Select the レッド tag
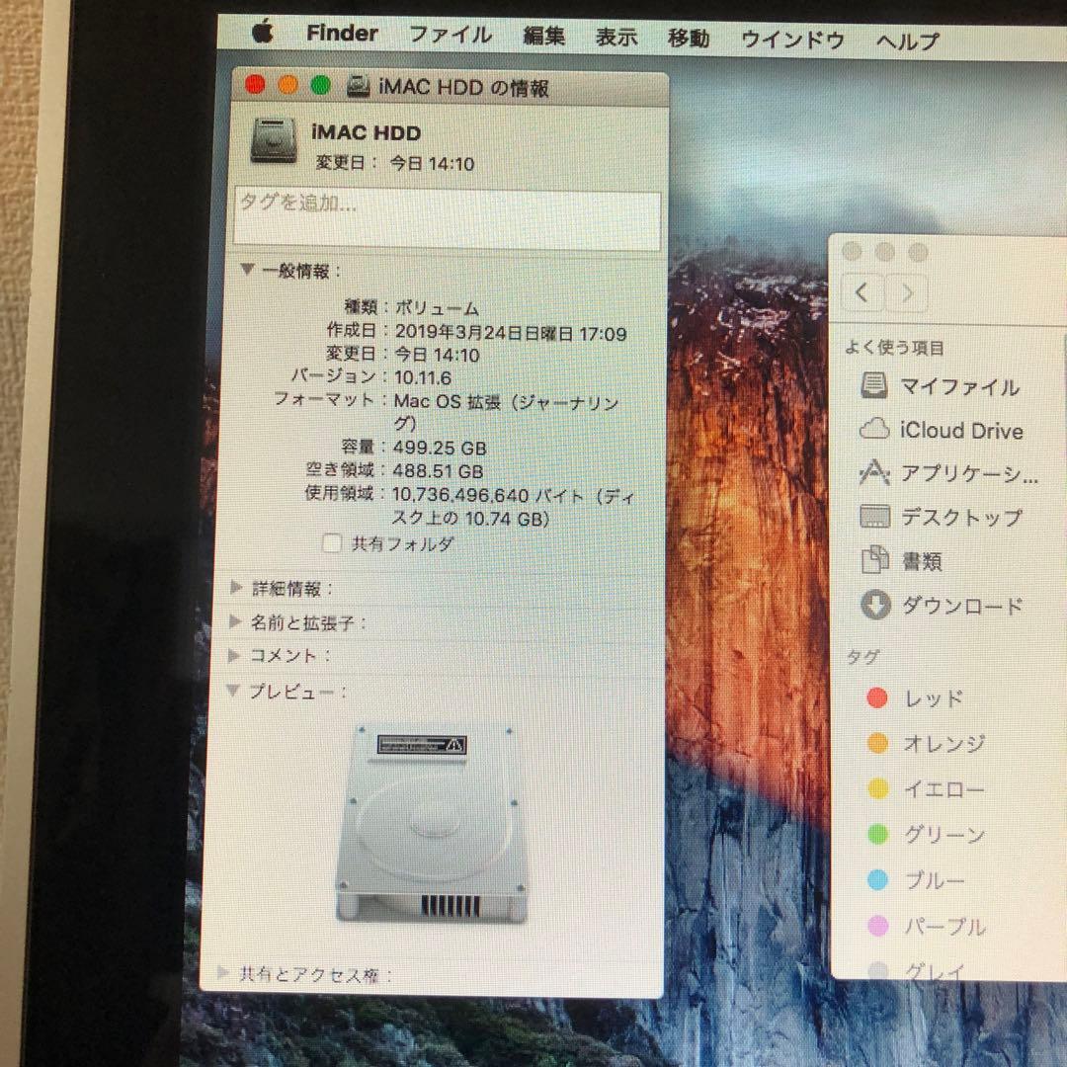The height and width of the screenshot is (1067, 1067). pyautogui.click(x=915, y=698)
